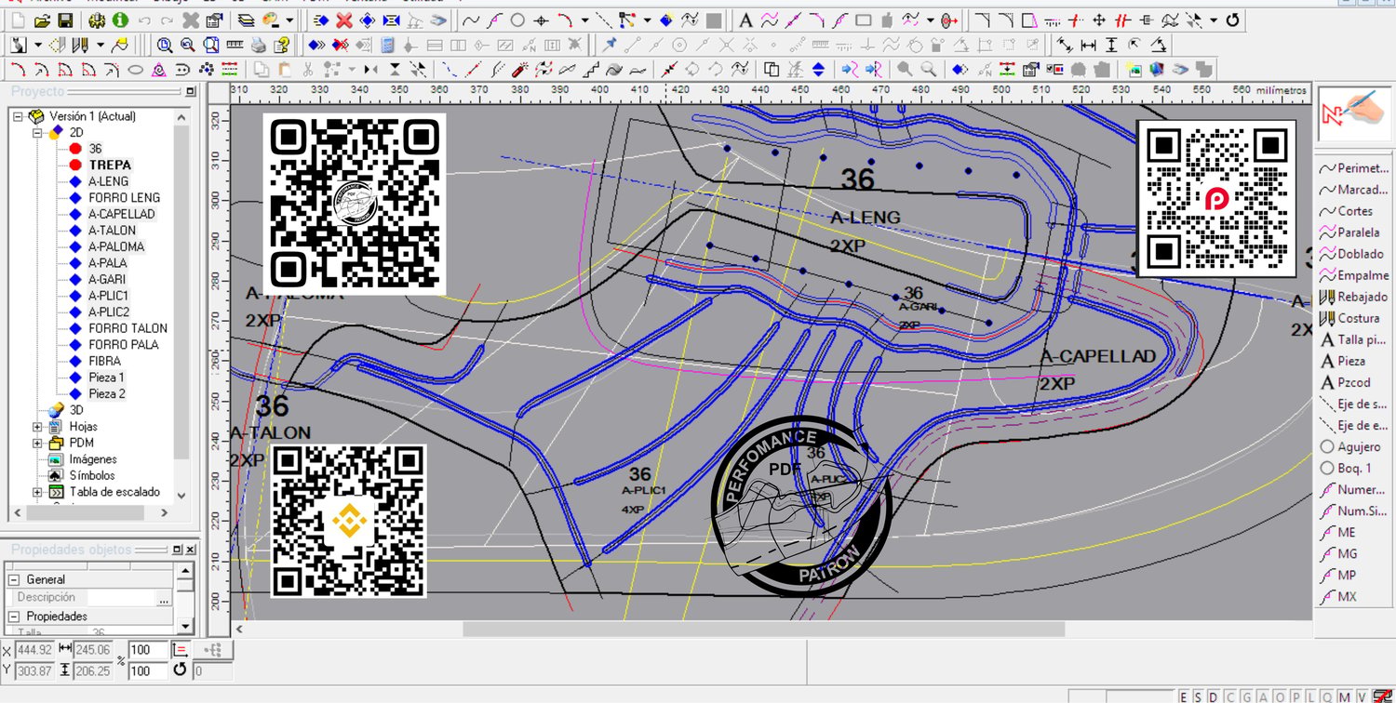Toggle the red-lines axis button beside percentage
The height and width of the screenshot is (703, 1396).
(181, 649)
